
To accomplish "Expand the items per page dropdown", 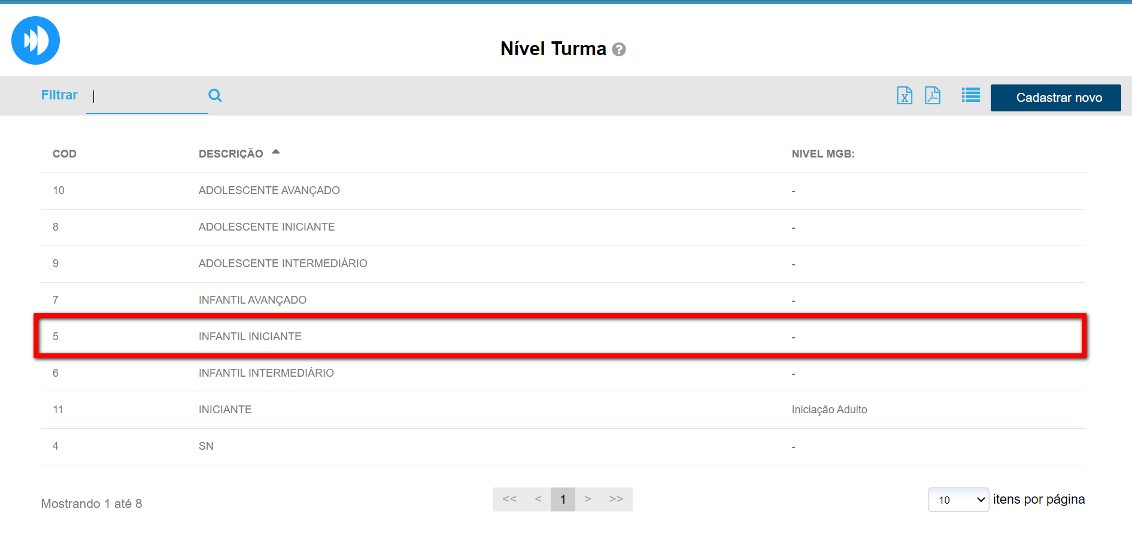I will click(958, 499).
